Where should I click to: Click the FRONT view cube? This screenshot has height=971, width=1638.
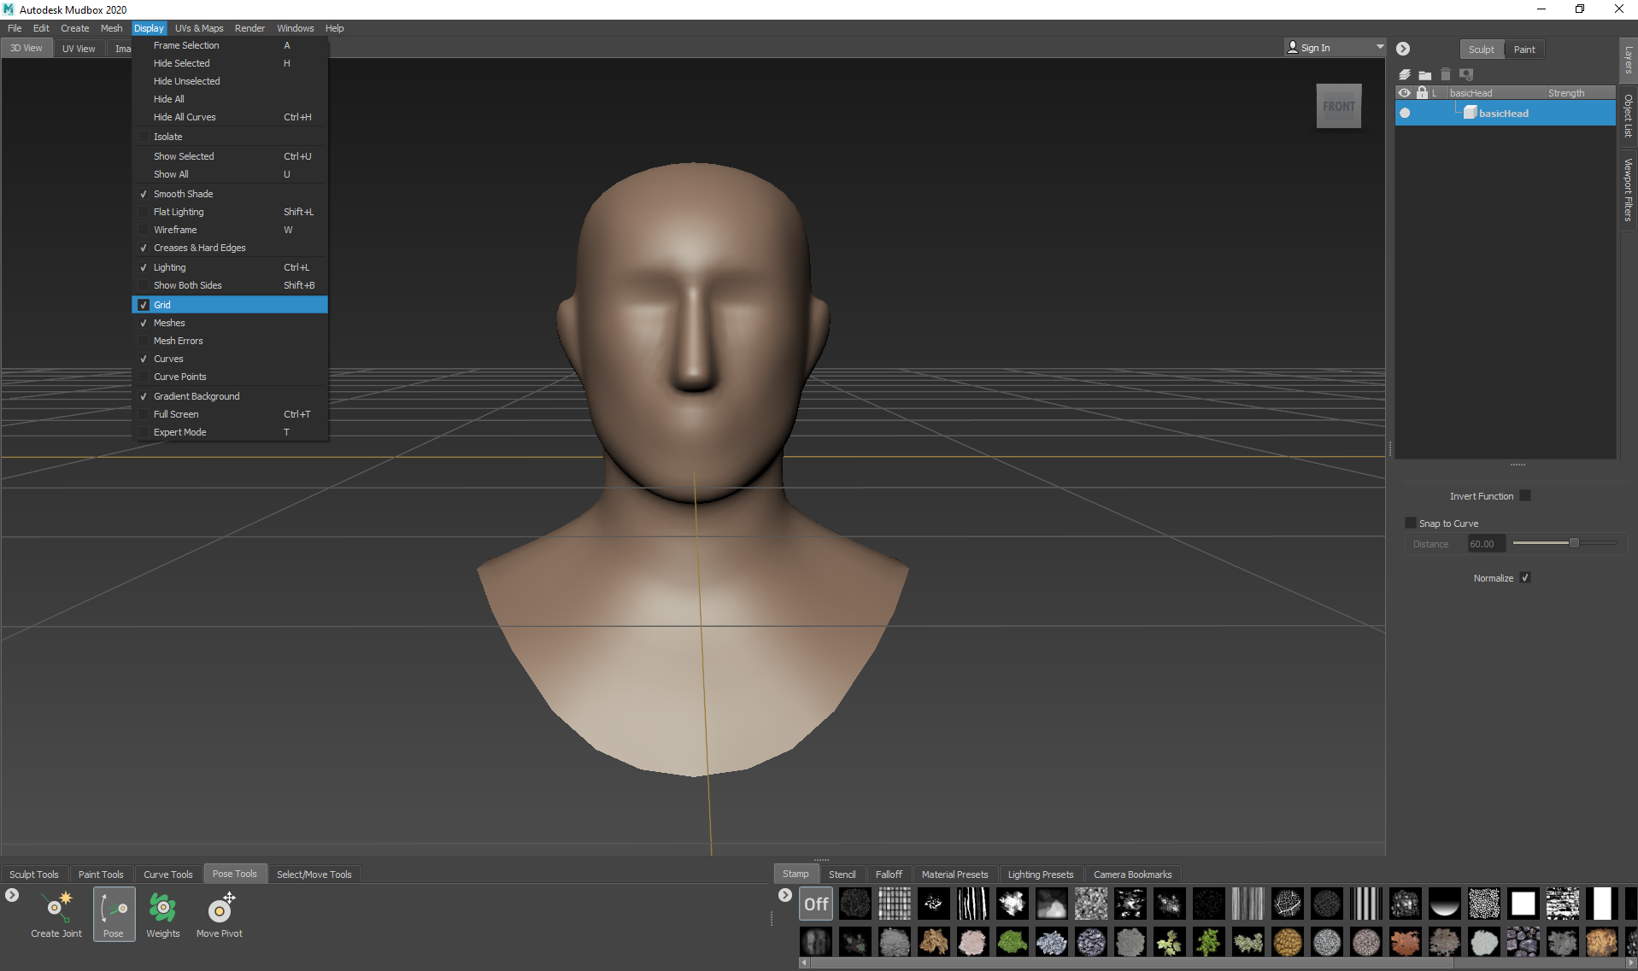click(1339, 107)
